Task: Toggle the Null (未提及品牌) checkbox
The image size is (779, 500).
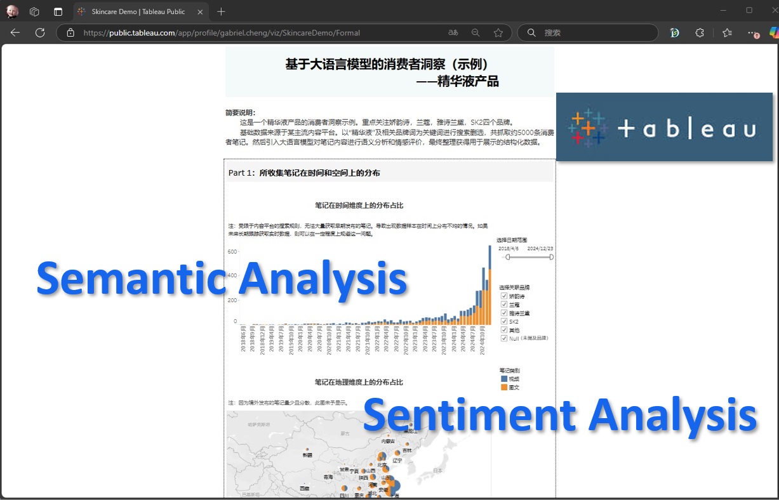Action: (503, 338)
